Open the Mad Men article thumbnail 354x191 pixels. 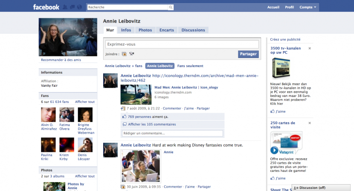point(136,94)
